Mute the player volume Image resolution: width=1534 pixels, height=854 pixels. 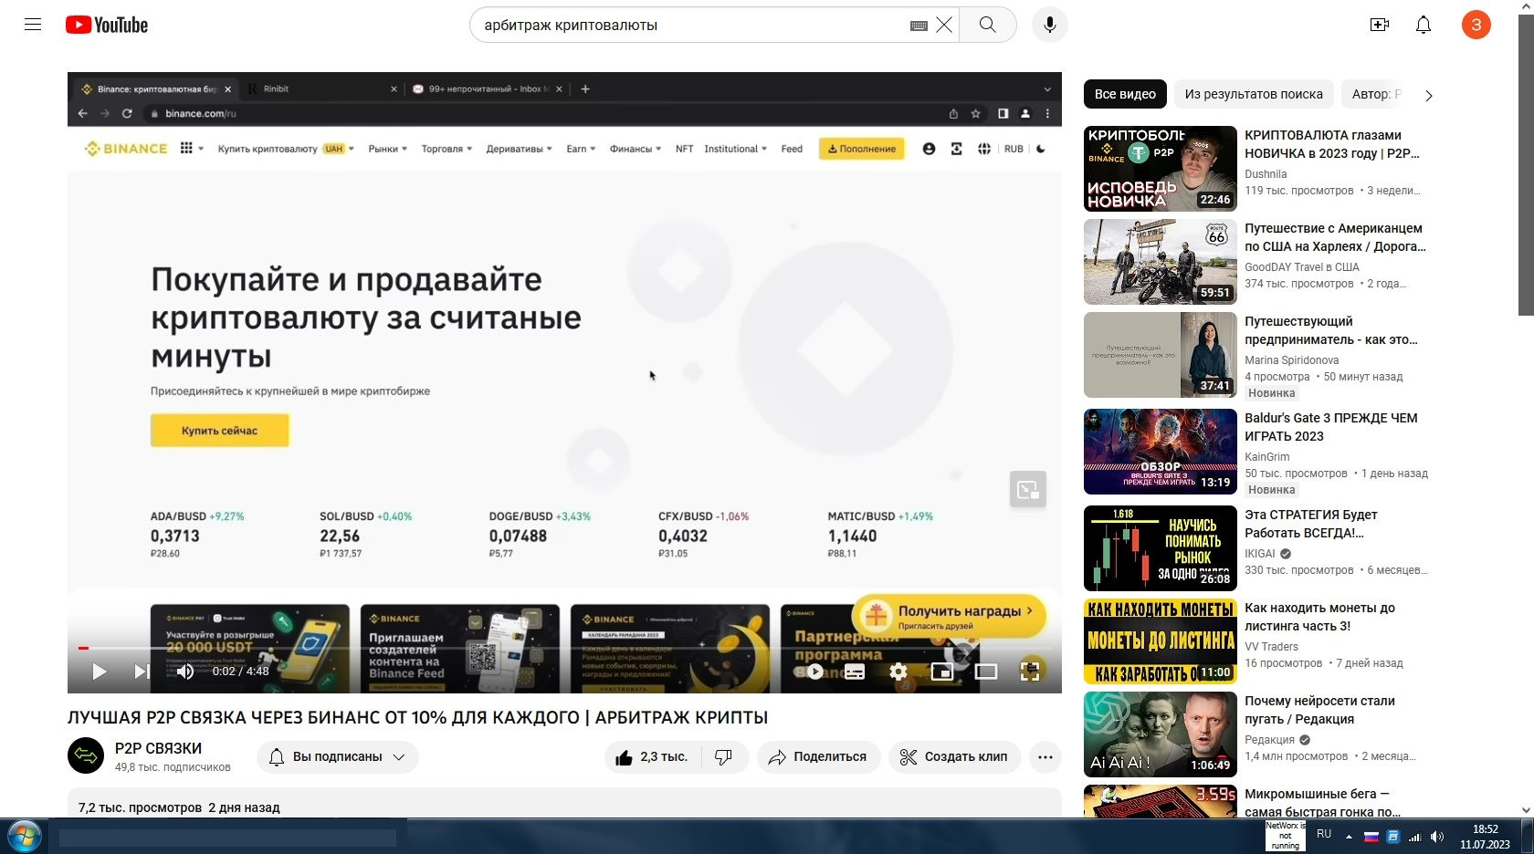(185, 672)
